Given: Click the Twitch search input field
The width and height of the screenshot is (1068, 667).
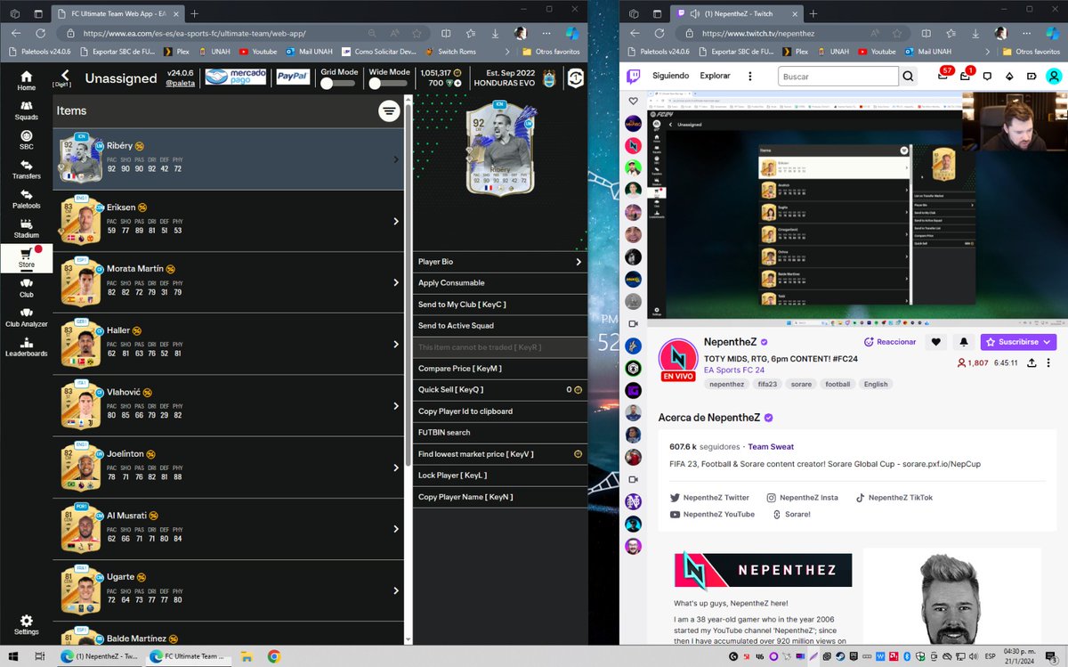Looking at the screenshot, I should pyautogui.click(x=837, y=77).
